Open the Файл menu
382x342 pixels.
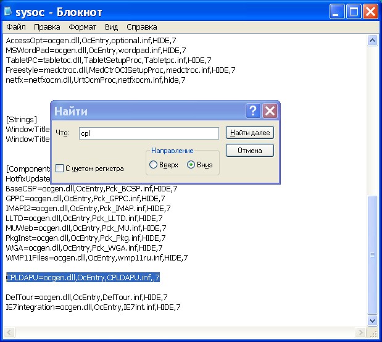16,27
